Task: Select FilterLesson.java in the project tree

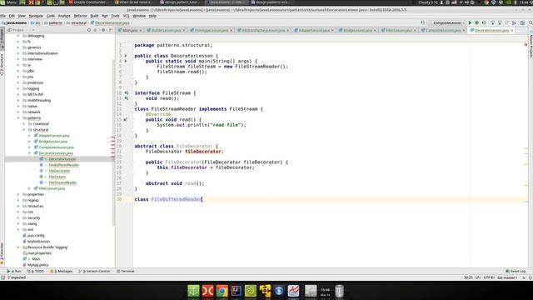Action: [52, 188]
